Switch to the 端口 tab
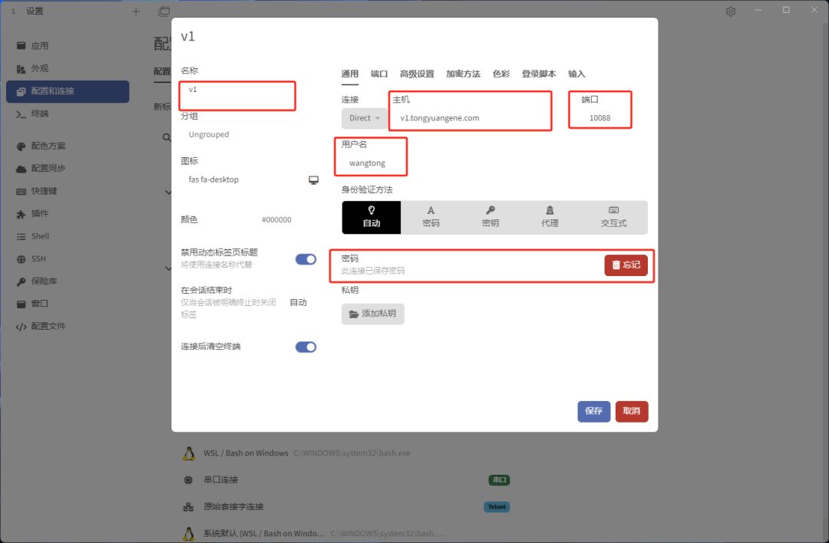 (379, 74)
